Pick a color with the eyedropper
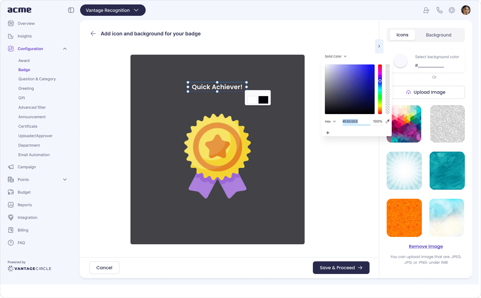 [388, 121]
